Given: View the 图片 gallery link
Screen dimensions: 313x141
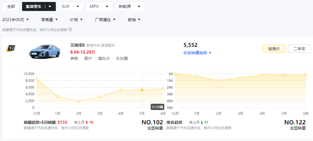Looking at the screenshot, I should click(88, 59).
